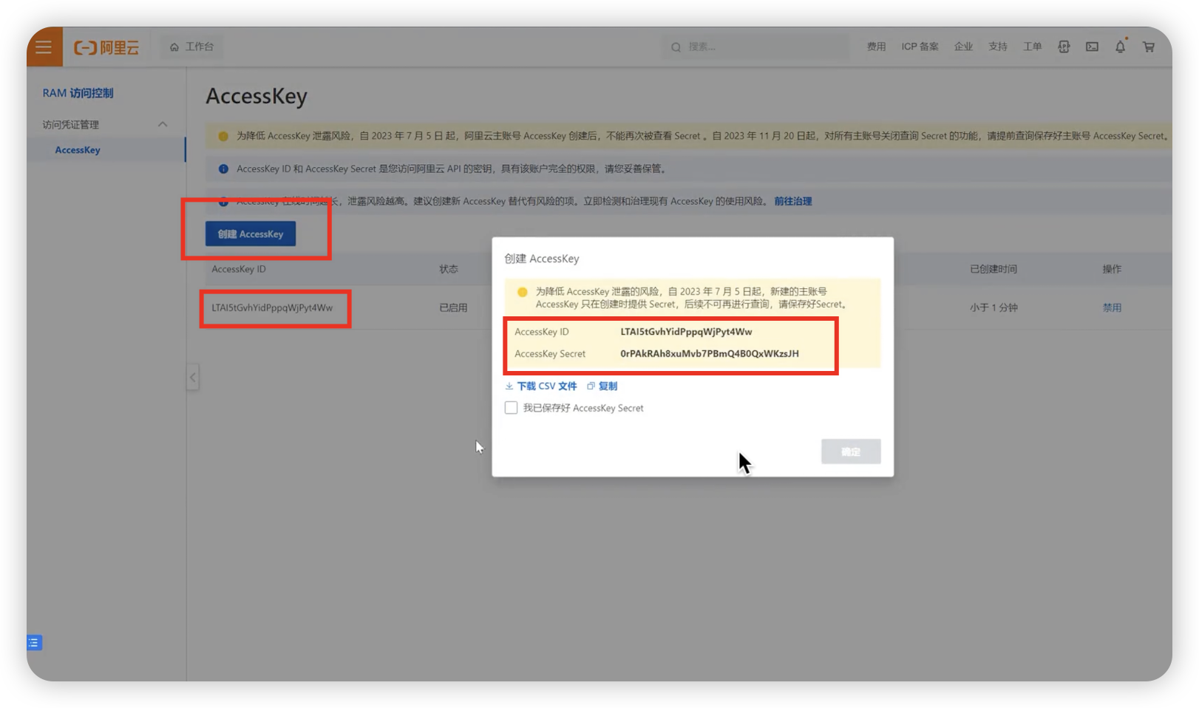Image resolution: width=1199 pixels, height=708 pixels.
Task: Open the 工作台 workbench home
Action: click(x=192, y=47)
